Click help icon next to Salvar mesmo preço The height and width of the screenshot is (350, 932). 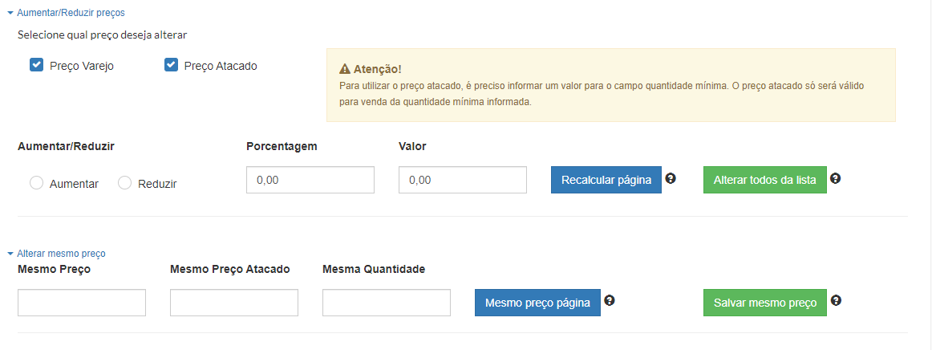click(836, 300)
